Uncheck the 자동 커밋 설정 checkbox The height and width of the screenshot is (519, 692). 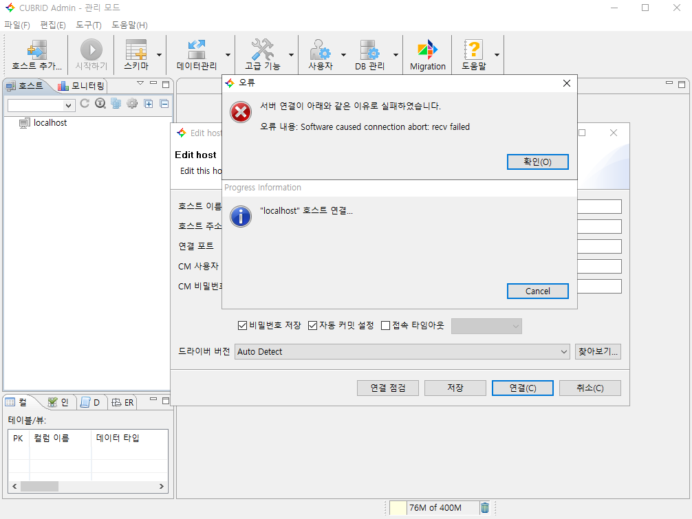tap(312, 325)
